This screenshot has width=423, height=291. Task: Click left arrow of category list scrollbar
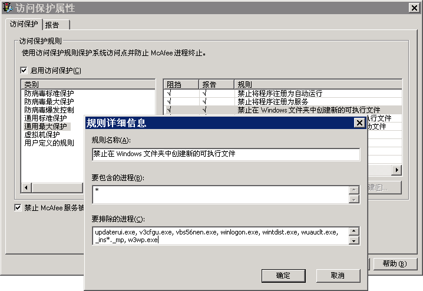coord(27,187)
